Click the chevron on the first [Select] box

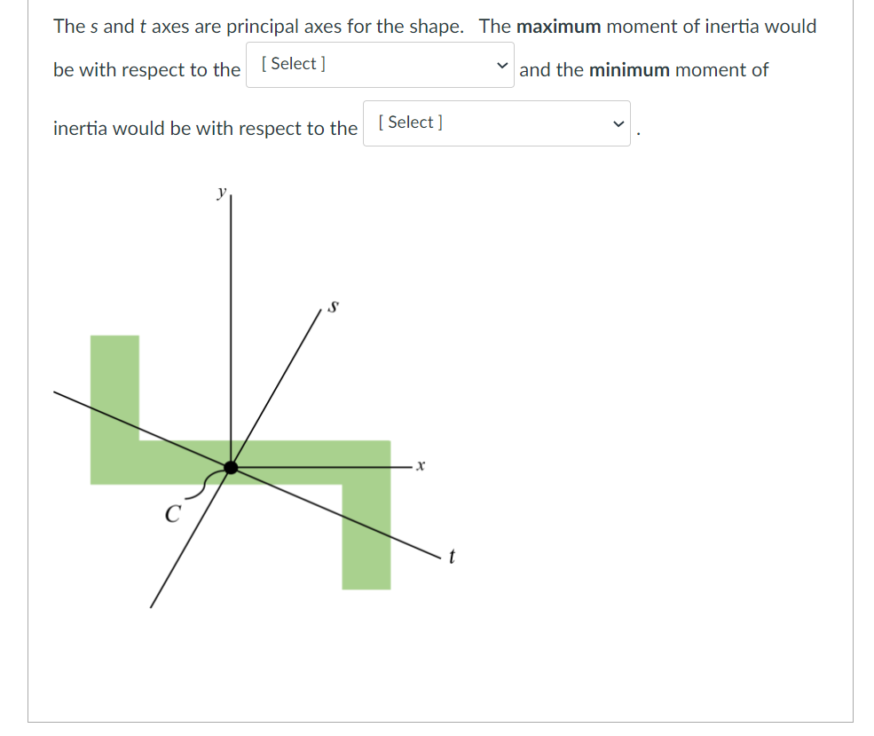(501, 64)
